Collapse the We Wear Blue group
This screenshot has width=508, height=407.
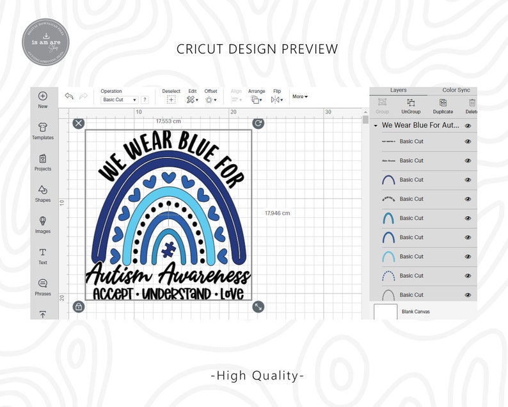(376, 126)
